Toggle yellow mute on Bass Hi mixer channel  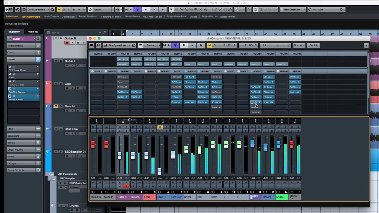pyautogui.click(x=160, y=127)
